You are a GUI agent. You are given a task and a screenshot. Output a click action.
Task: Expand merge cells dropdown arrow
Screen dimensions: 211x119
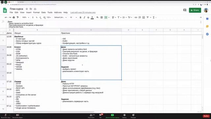coord(109,18)
